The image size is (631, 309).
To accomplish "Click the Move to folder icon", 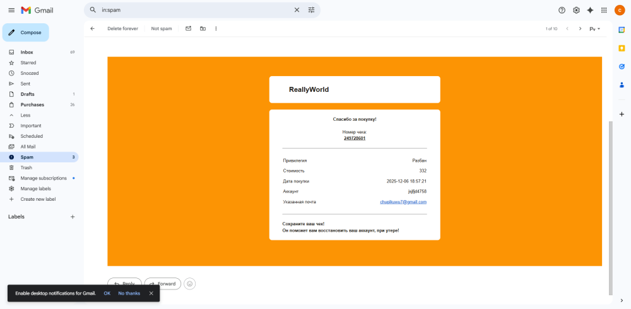I will click(x=203, y=28).
